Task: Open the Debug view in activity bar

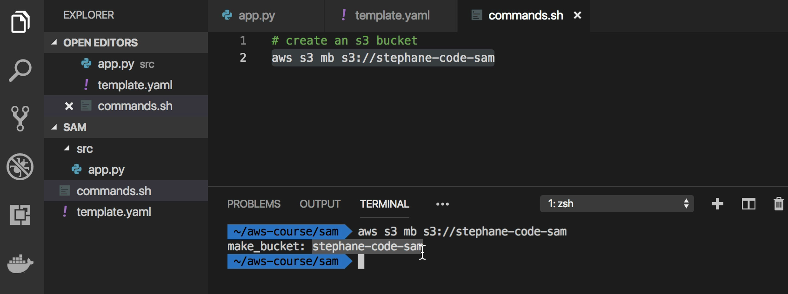Action: point(20,166)
